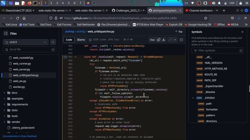
Task: Jump to formatter symbol
Action: [212, 110]
